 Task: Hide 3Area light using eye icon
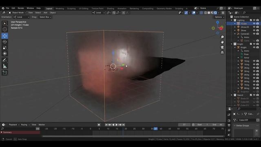click(254, 30)
